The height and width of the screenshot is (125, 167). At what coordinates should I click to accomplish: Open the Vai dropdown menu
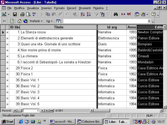tap(49, 21)
